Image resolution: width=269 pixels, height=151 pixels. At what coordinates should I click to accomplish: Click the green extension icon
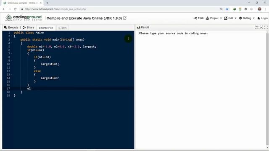click(x=235, y=9)
